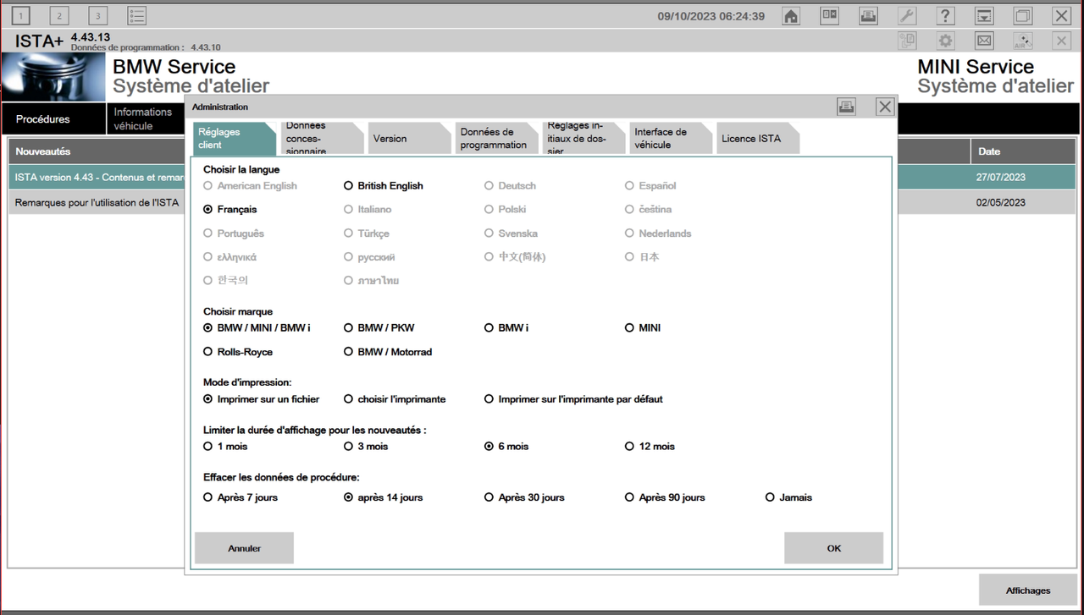1084x615 pixels.
Task: Click the printer icon in Administration dialog
Action: [x=846, y=107]
